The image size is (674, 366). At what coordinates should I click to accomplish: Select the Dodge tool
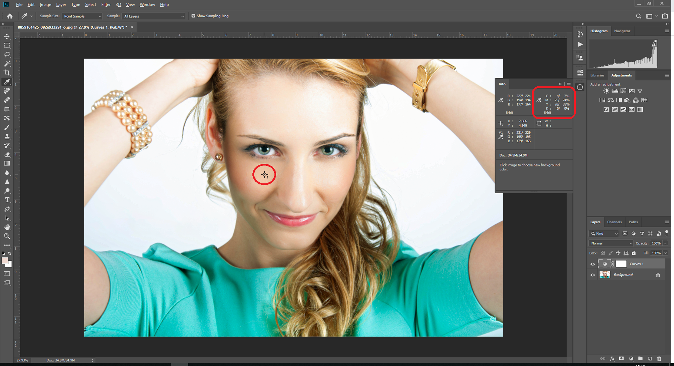[7, 191]
